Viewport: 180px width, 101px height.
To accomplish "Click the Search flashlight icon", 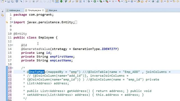I will [x=146, y=1].
